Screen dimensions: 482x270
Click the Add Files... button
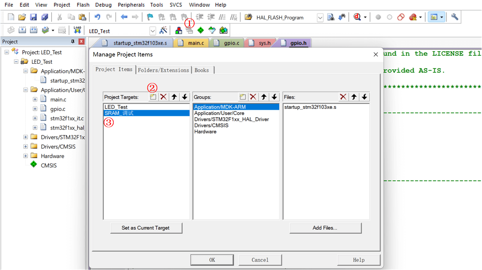(x=325, y=228)
